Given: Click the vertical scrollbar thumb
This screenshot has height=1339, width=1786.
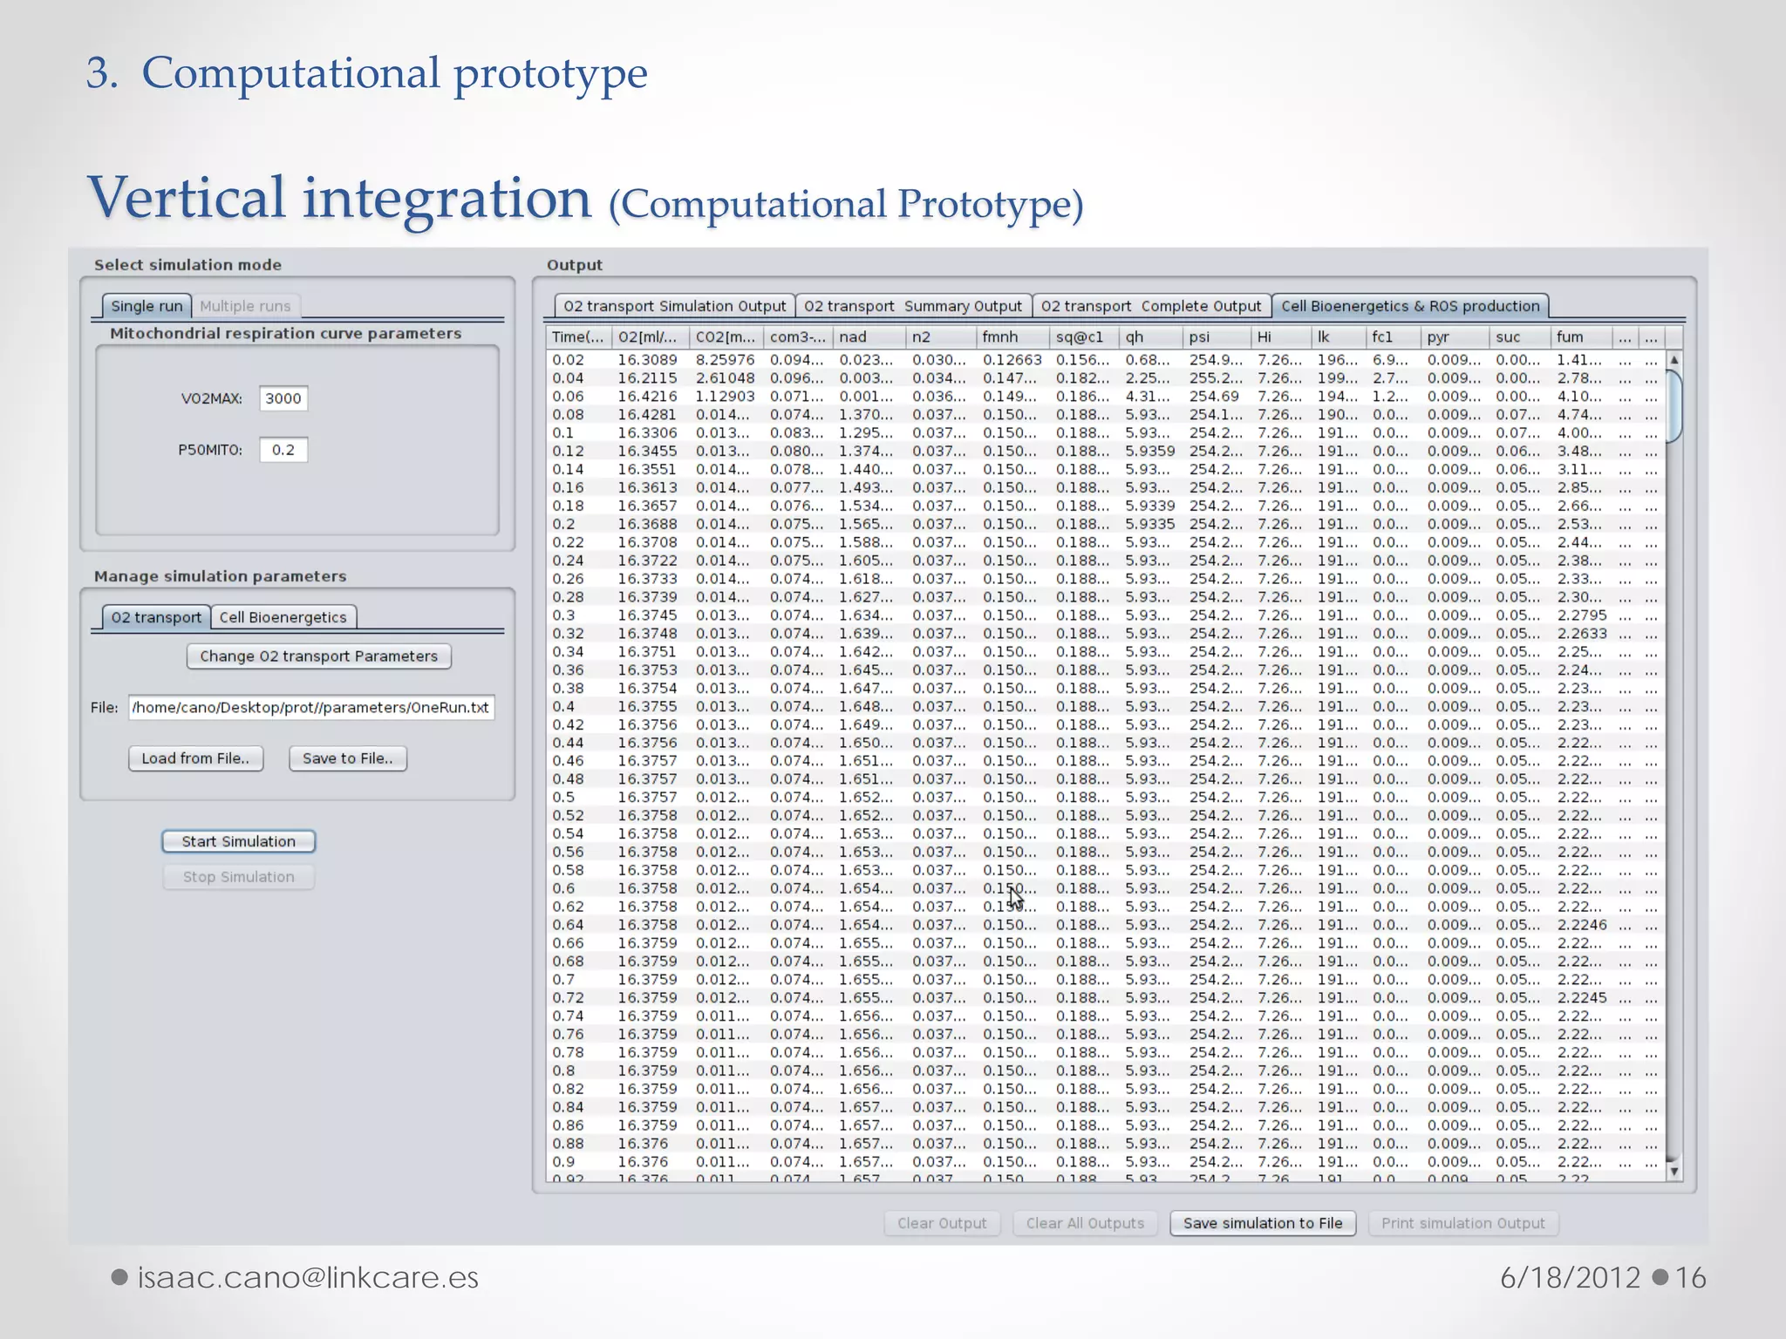Looking at the screenshot, I should pos(1674,406).
